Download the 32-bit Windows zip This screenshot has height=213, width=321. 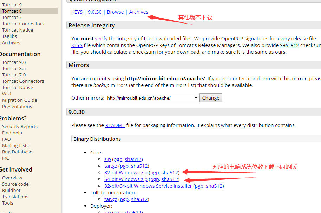(x=126, y=172)
